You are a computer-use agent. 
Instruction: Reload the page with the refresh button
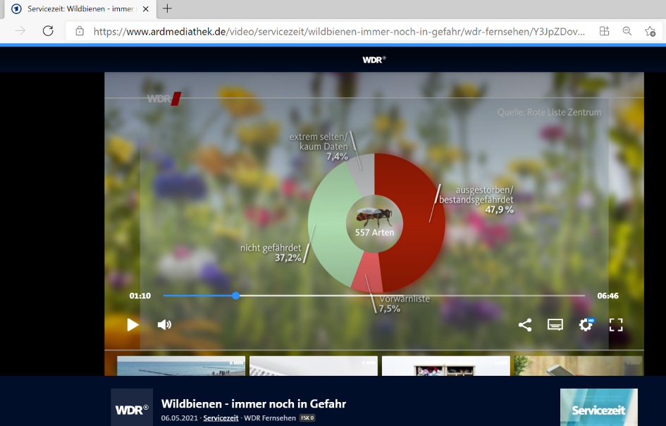[x=48, y=31]
